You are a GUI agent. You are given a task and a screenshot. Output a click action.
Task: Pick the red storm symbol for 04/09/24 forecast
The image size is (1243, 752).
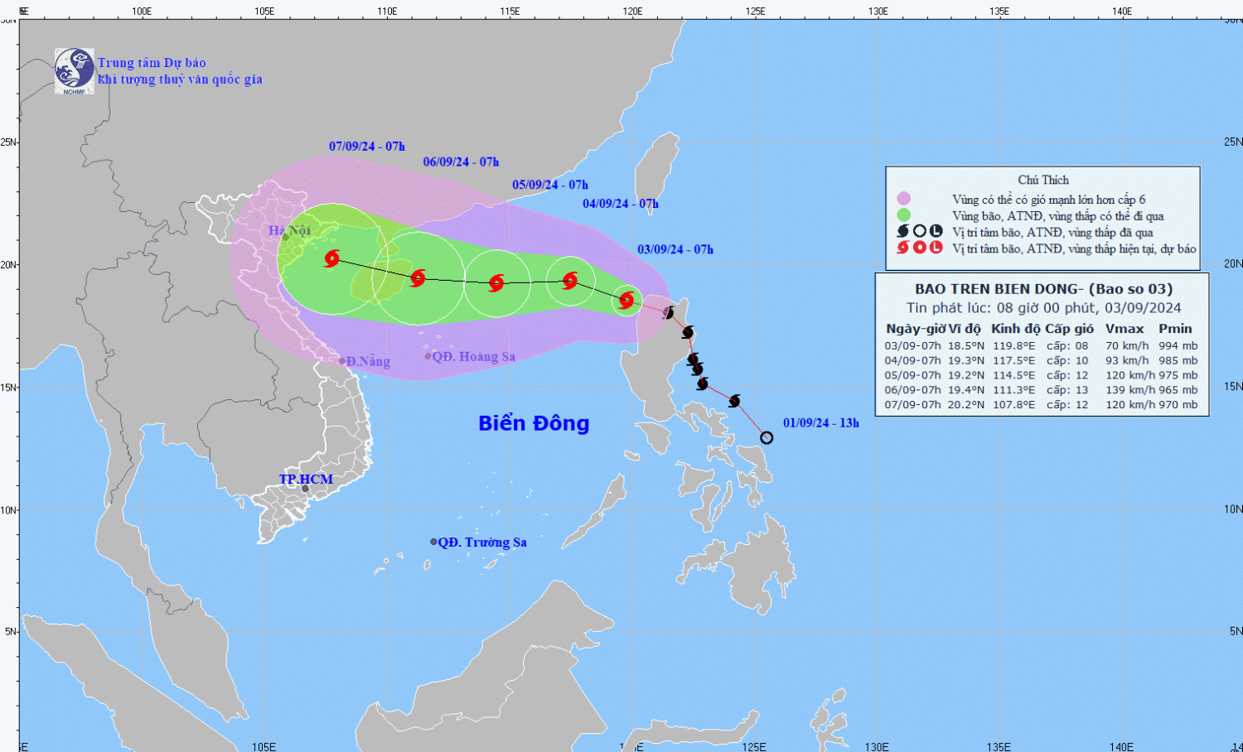click(x=569, y=281)
